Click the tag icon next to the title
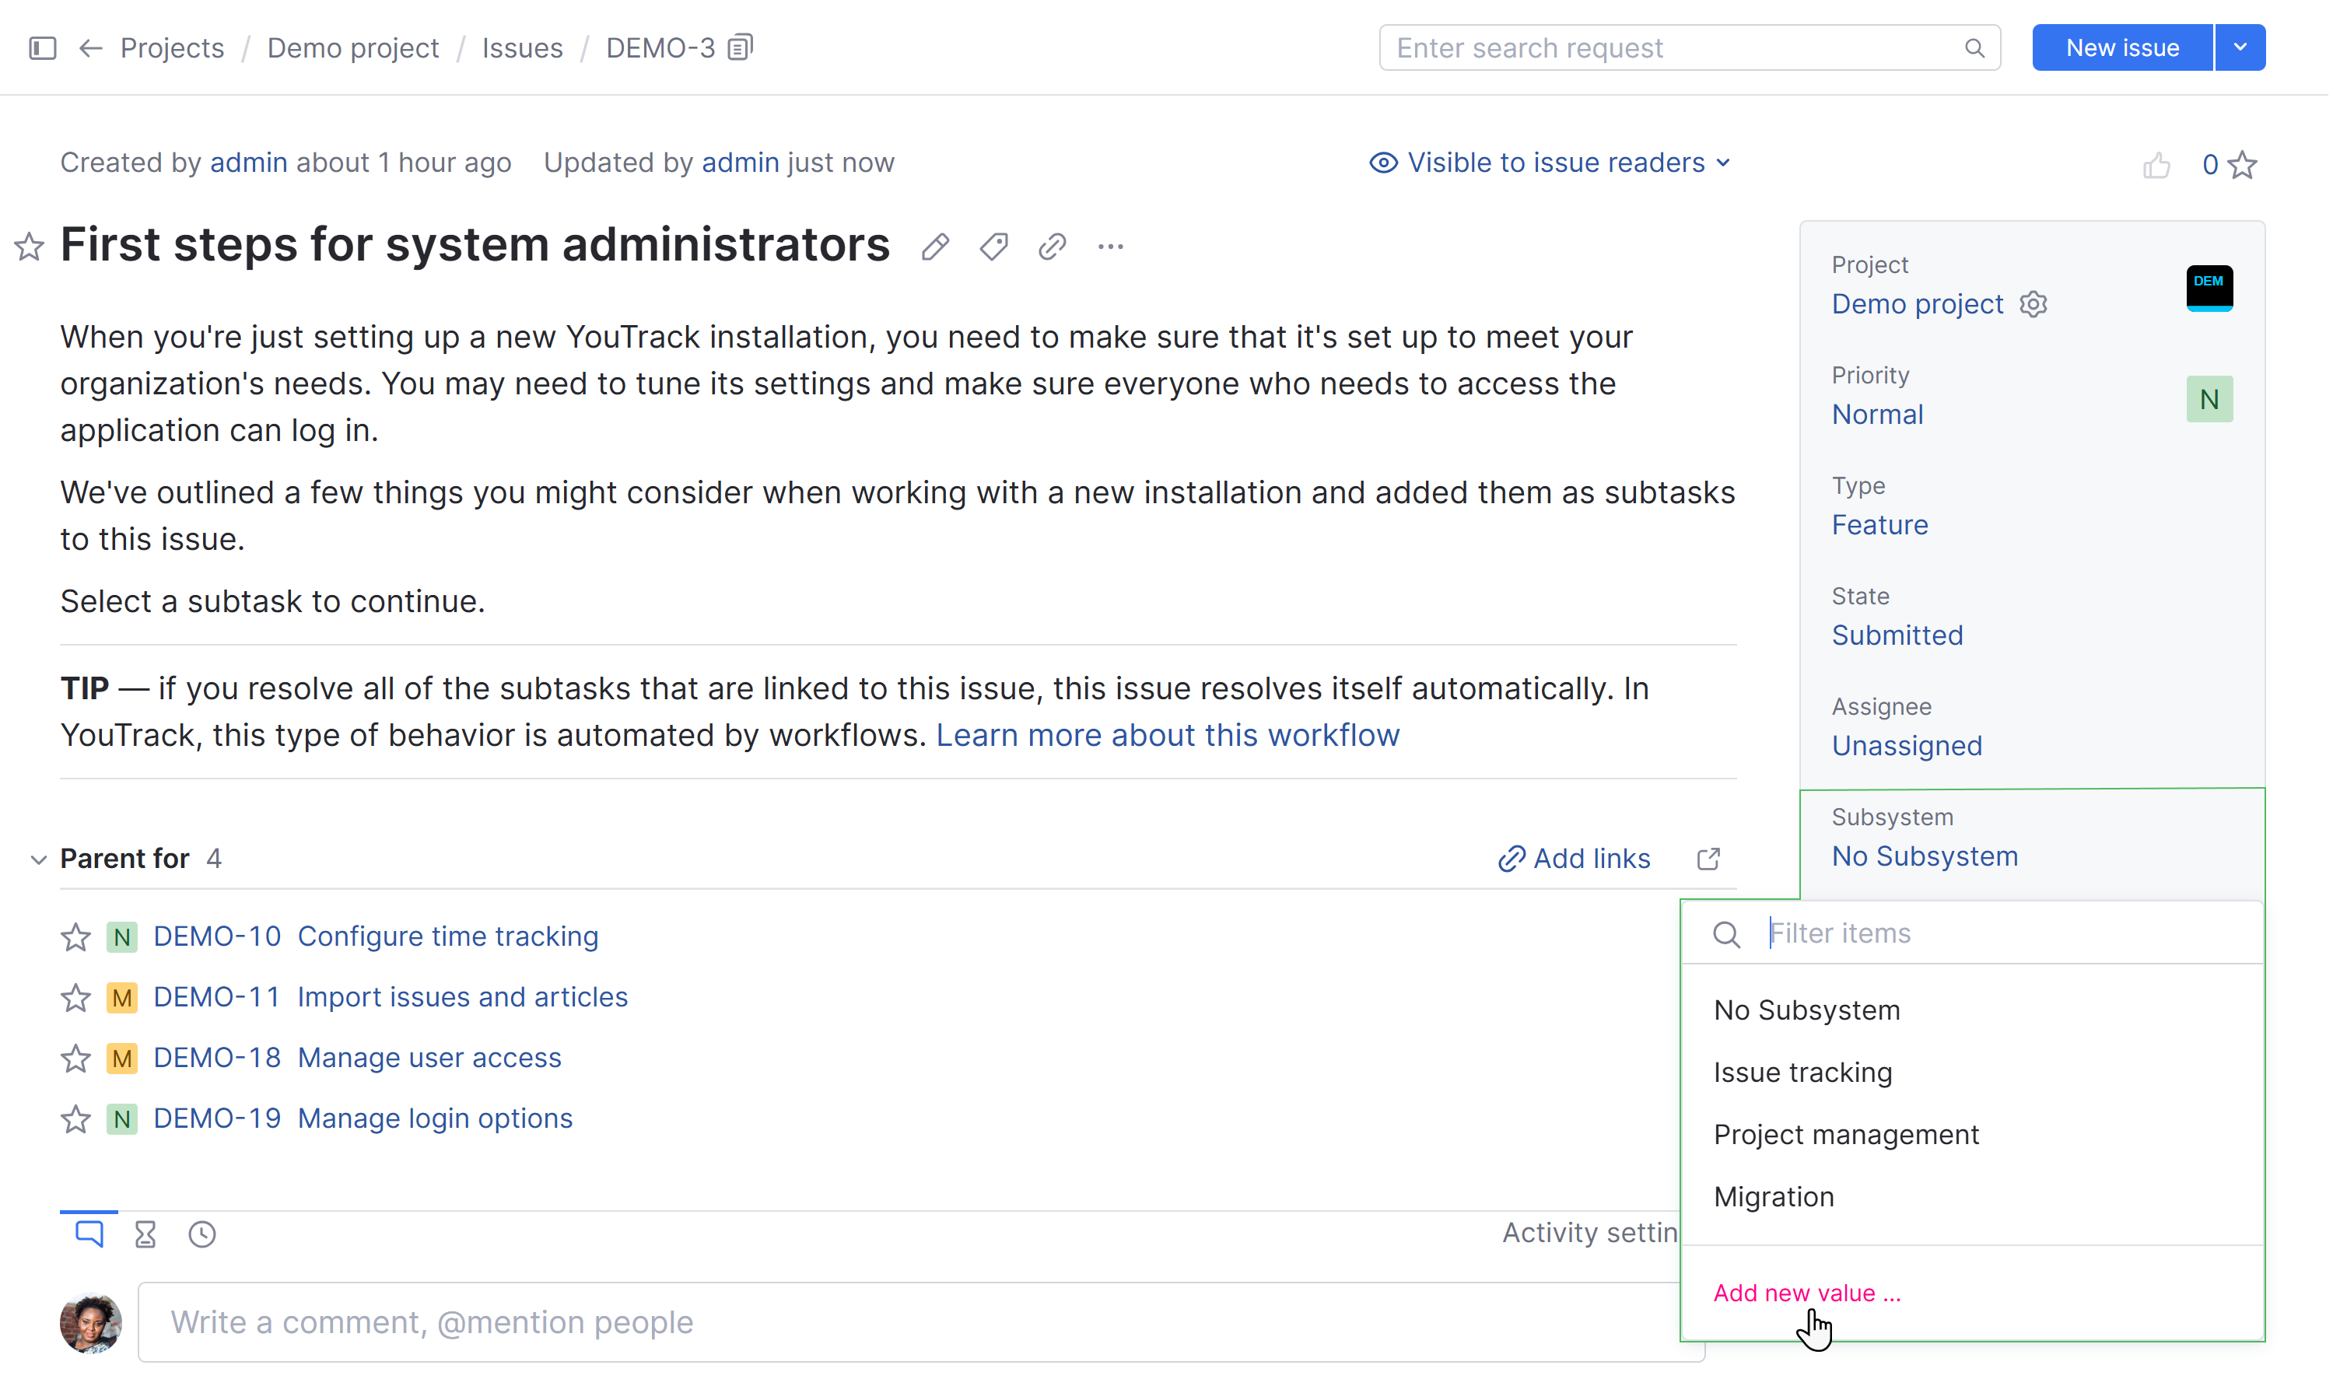Viewport: 2340px width, 1393px height. [x=993, y=248]
